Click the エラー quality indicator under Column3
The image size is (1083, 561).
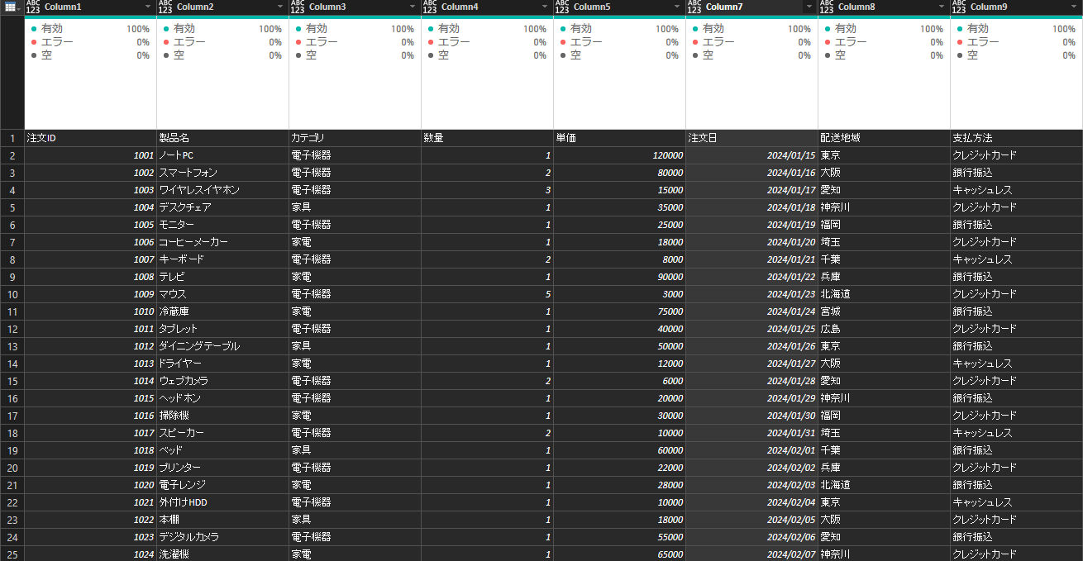(355, 42)
